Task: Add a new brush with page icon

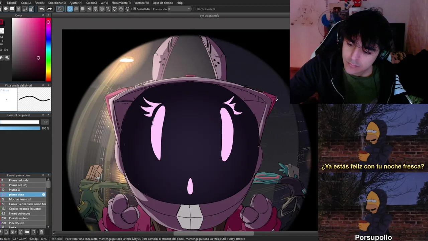Action: [x=6, y=232]
